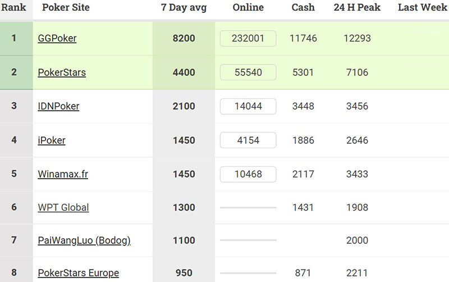Select the 7 day average value 1100
This screenshot has width=449, height=282.
(184, 240)
